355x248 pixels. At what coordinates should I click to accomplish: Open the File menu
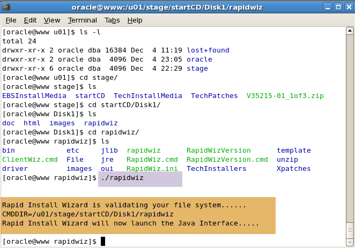[x=11, y=20]
